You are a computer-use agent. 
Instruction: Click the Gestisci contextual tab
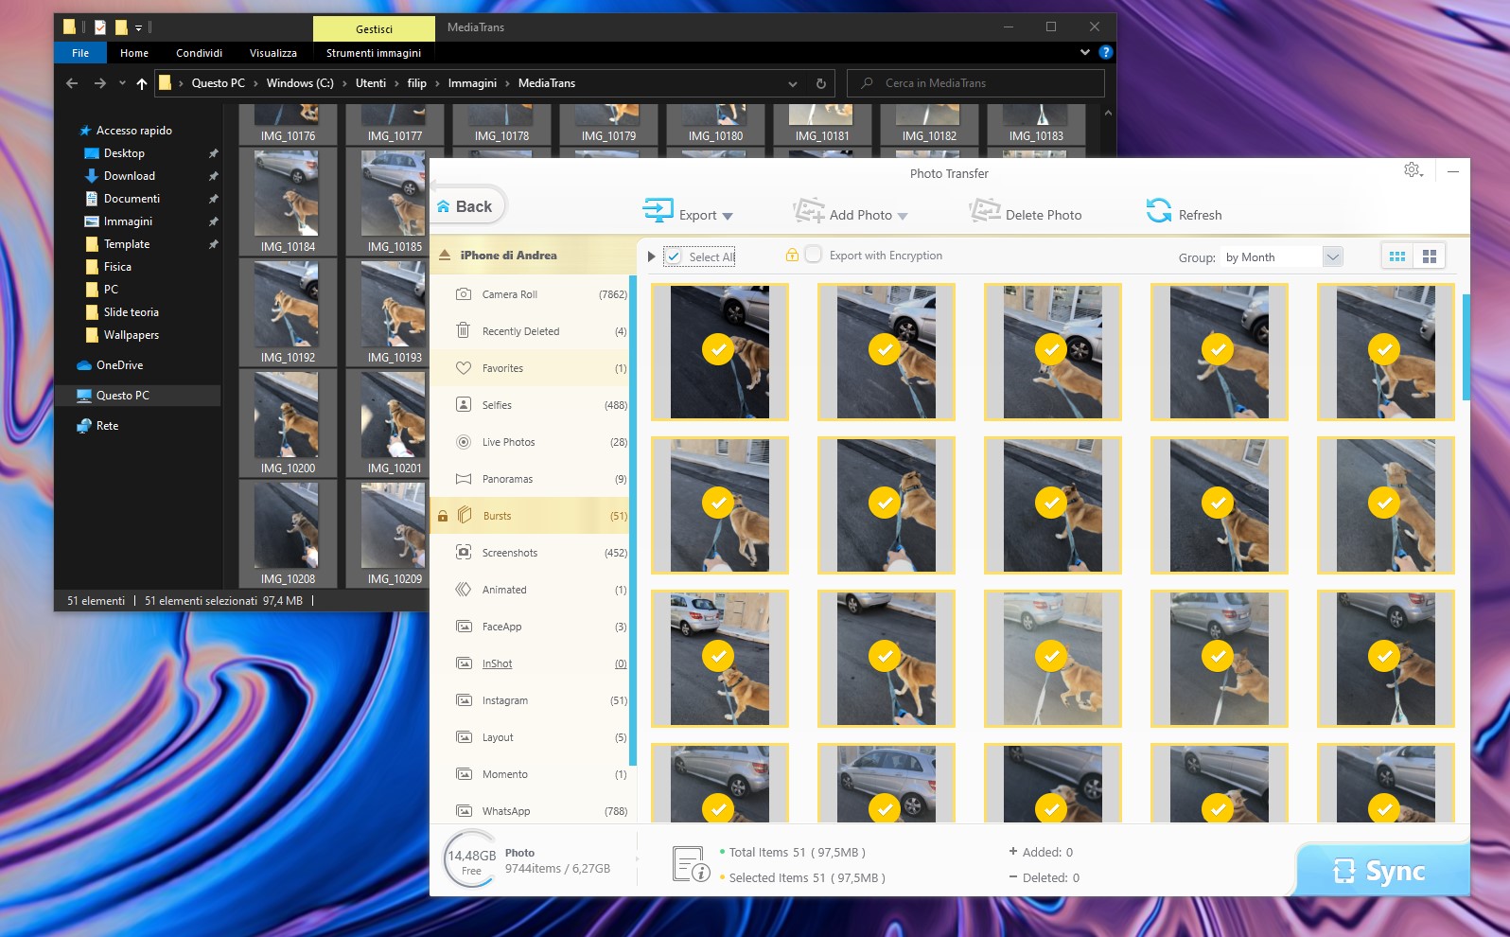coord(374,28)
